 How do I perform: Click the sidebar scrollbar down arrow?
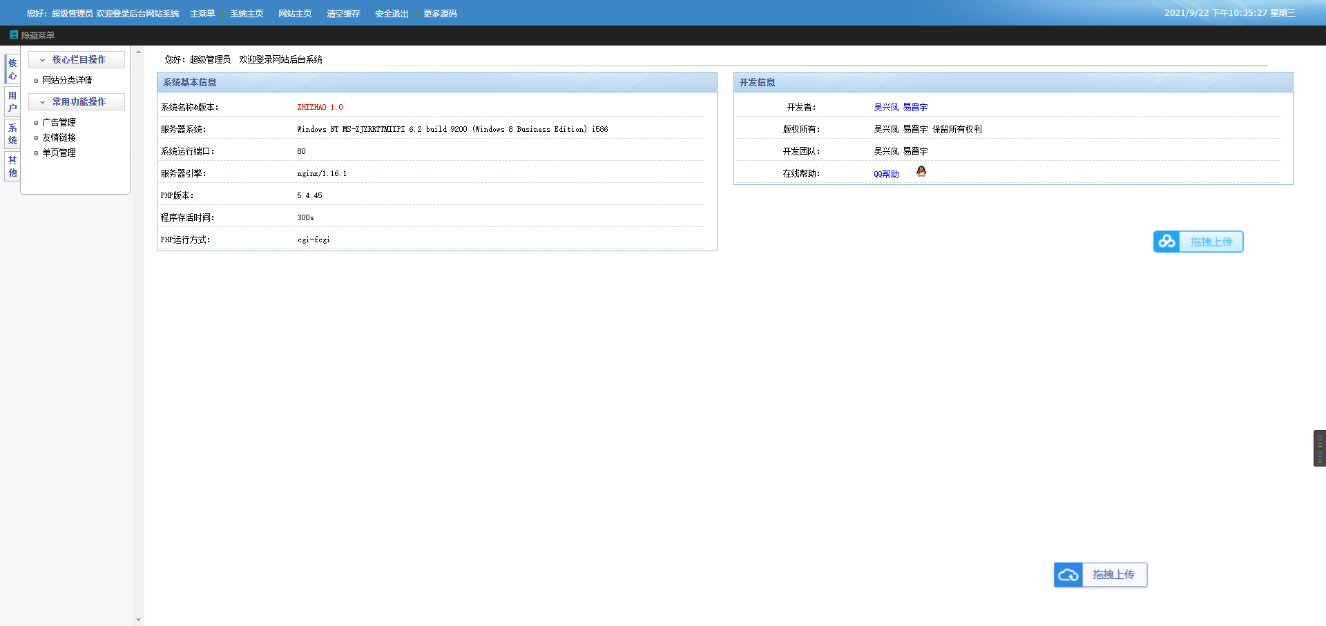(138, 620)
